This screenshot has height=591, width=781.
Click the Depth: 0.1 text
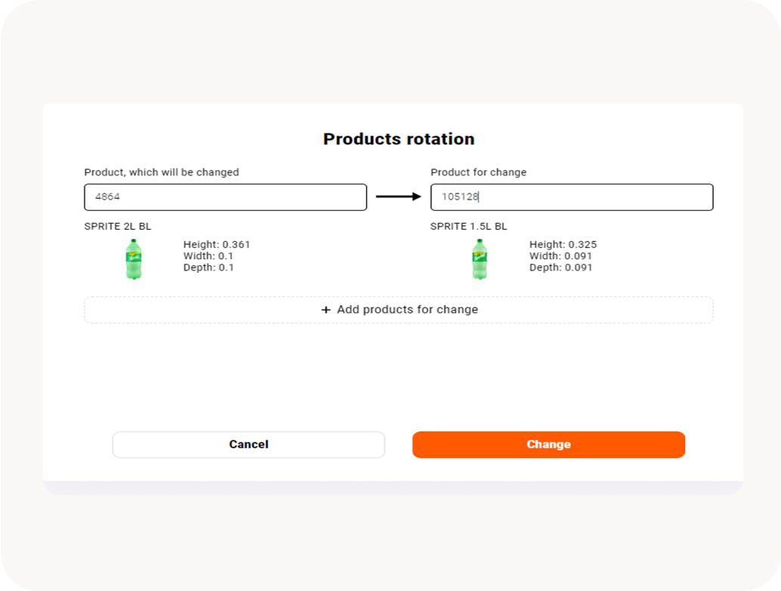tap(209, 268)
